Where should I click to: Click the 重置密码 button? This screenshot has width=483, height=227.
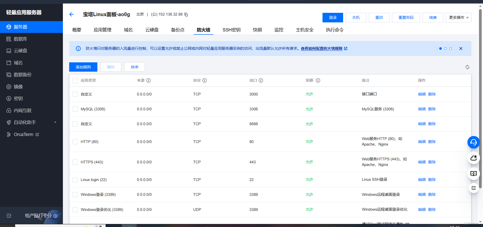[x=406, y=18]
